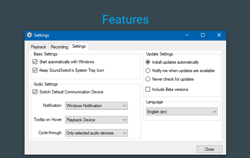The width and height of the screenshot is (250, 158).
Task: Click the Audio Settings group label
Action: (45, 84)
